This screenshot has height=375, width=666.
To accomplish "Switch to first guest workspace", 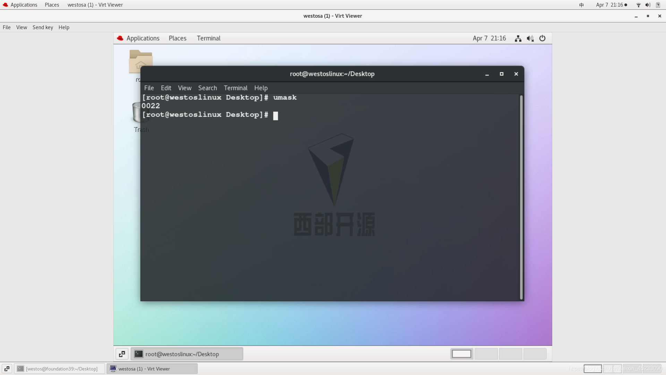I will click(461, 354).
